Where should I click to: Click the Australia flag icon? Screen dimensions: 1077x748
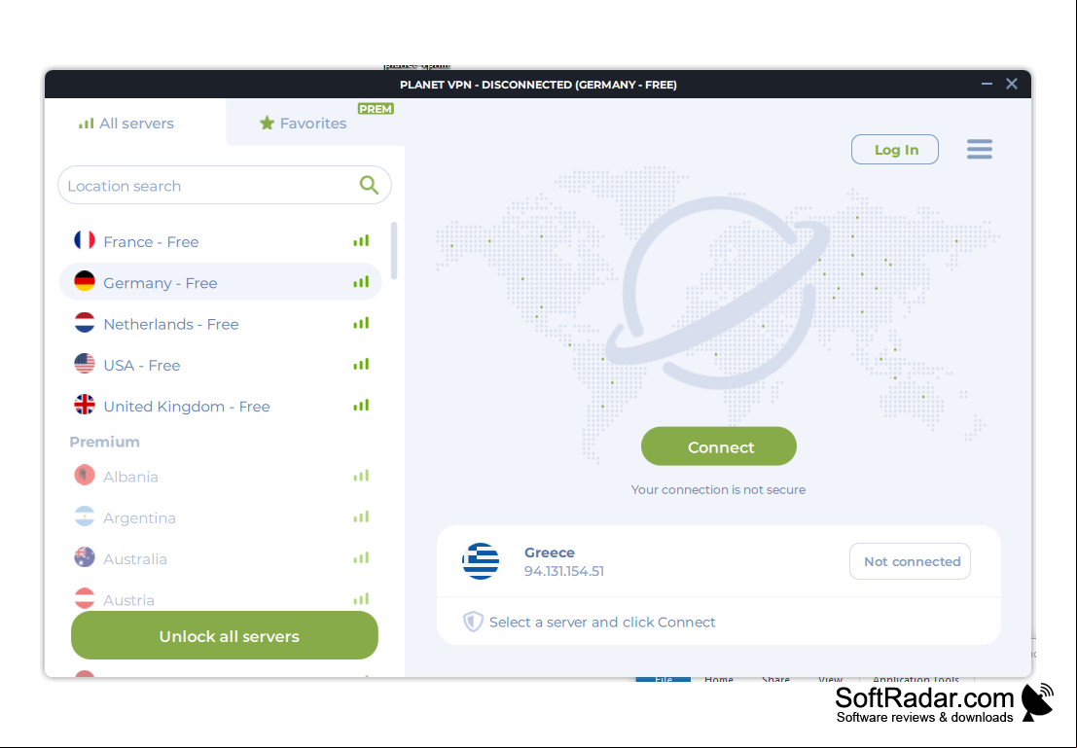[85, 557]
